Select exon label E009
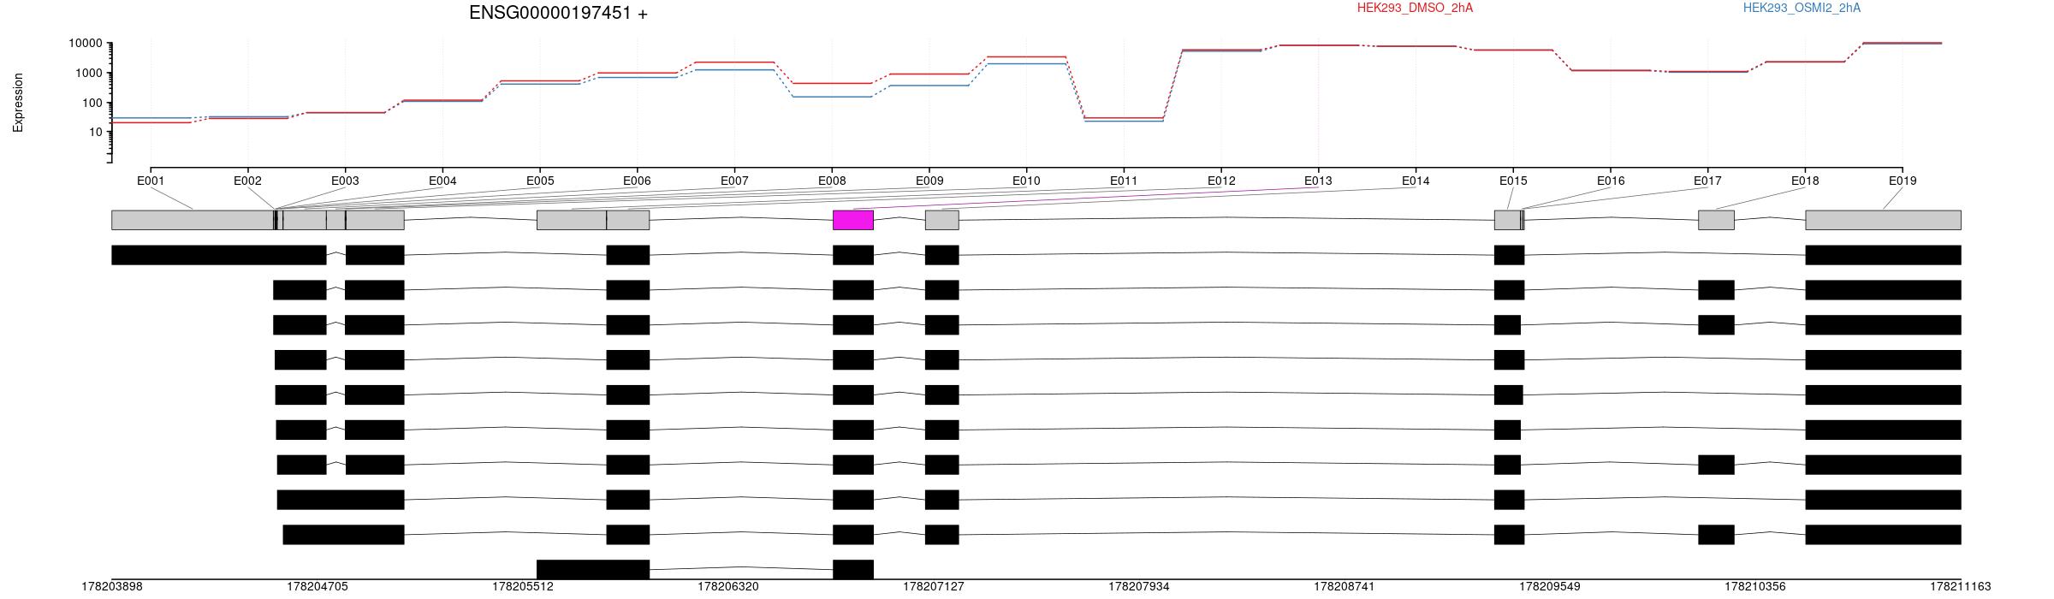This screenshot has width=2054, height=599. [x=929, y=181]
